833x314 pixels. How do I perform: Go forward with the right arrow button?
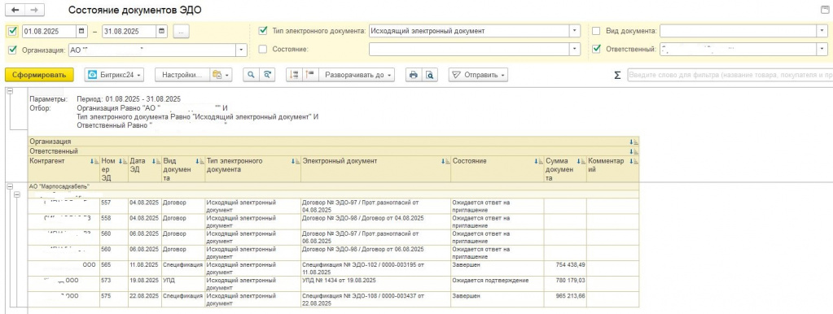point(34,11)
